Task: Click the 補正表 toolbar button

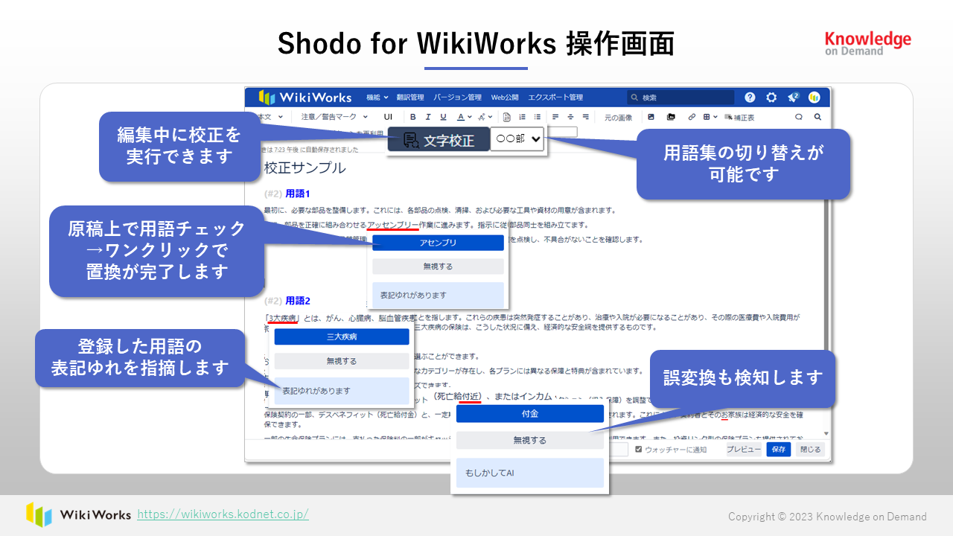Action: (740, 117)
